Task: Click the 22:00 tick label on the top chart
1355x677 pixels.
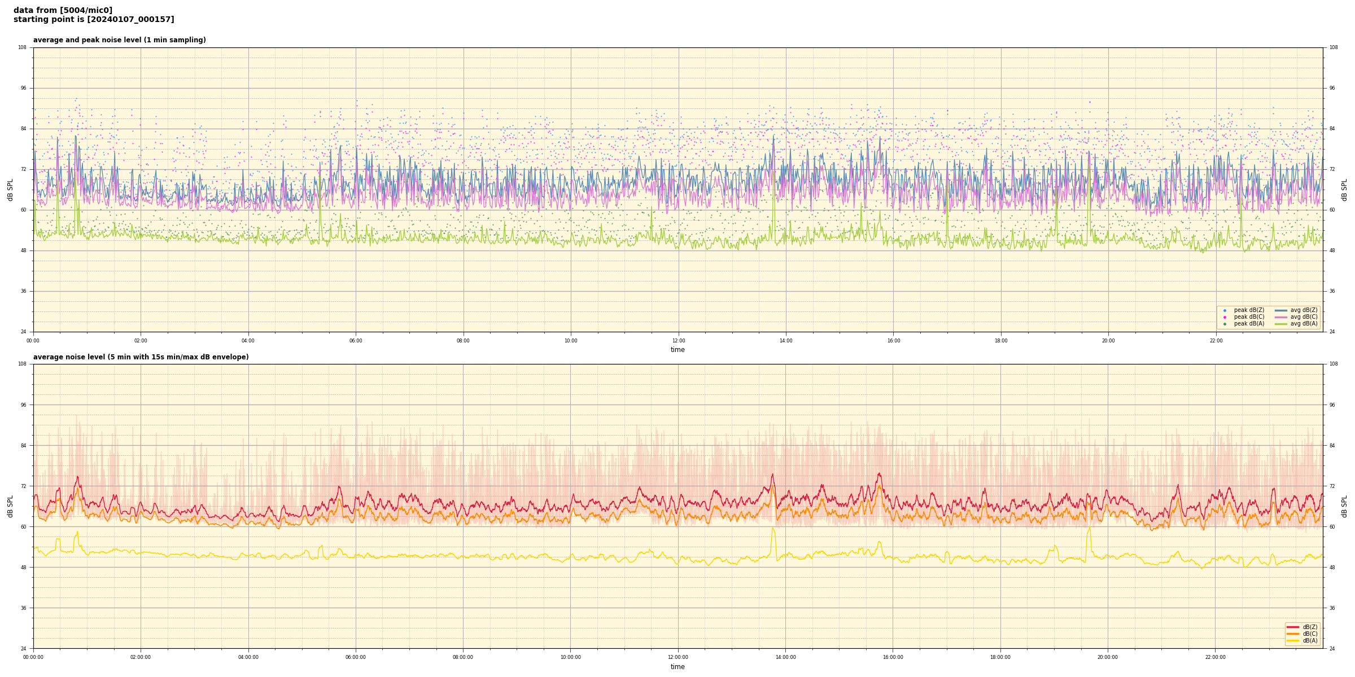Action: 1216,341
